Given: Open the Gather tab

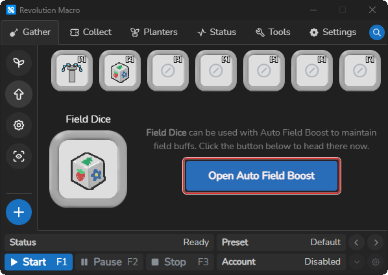Looking at the screenshot, I should [30, 32].
